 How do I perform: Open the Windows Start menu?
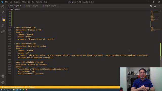(x=2, y=90)
